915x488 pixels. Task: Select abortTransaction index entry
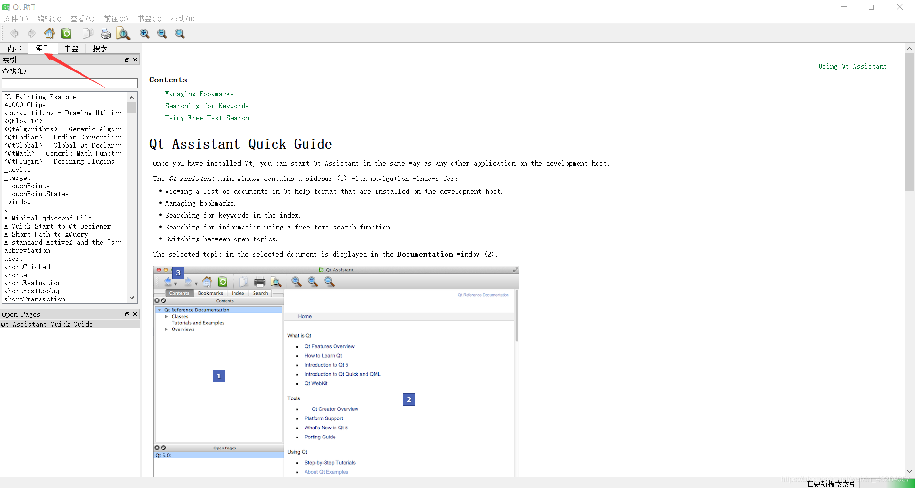(x=35, y=299)
